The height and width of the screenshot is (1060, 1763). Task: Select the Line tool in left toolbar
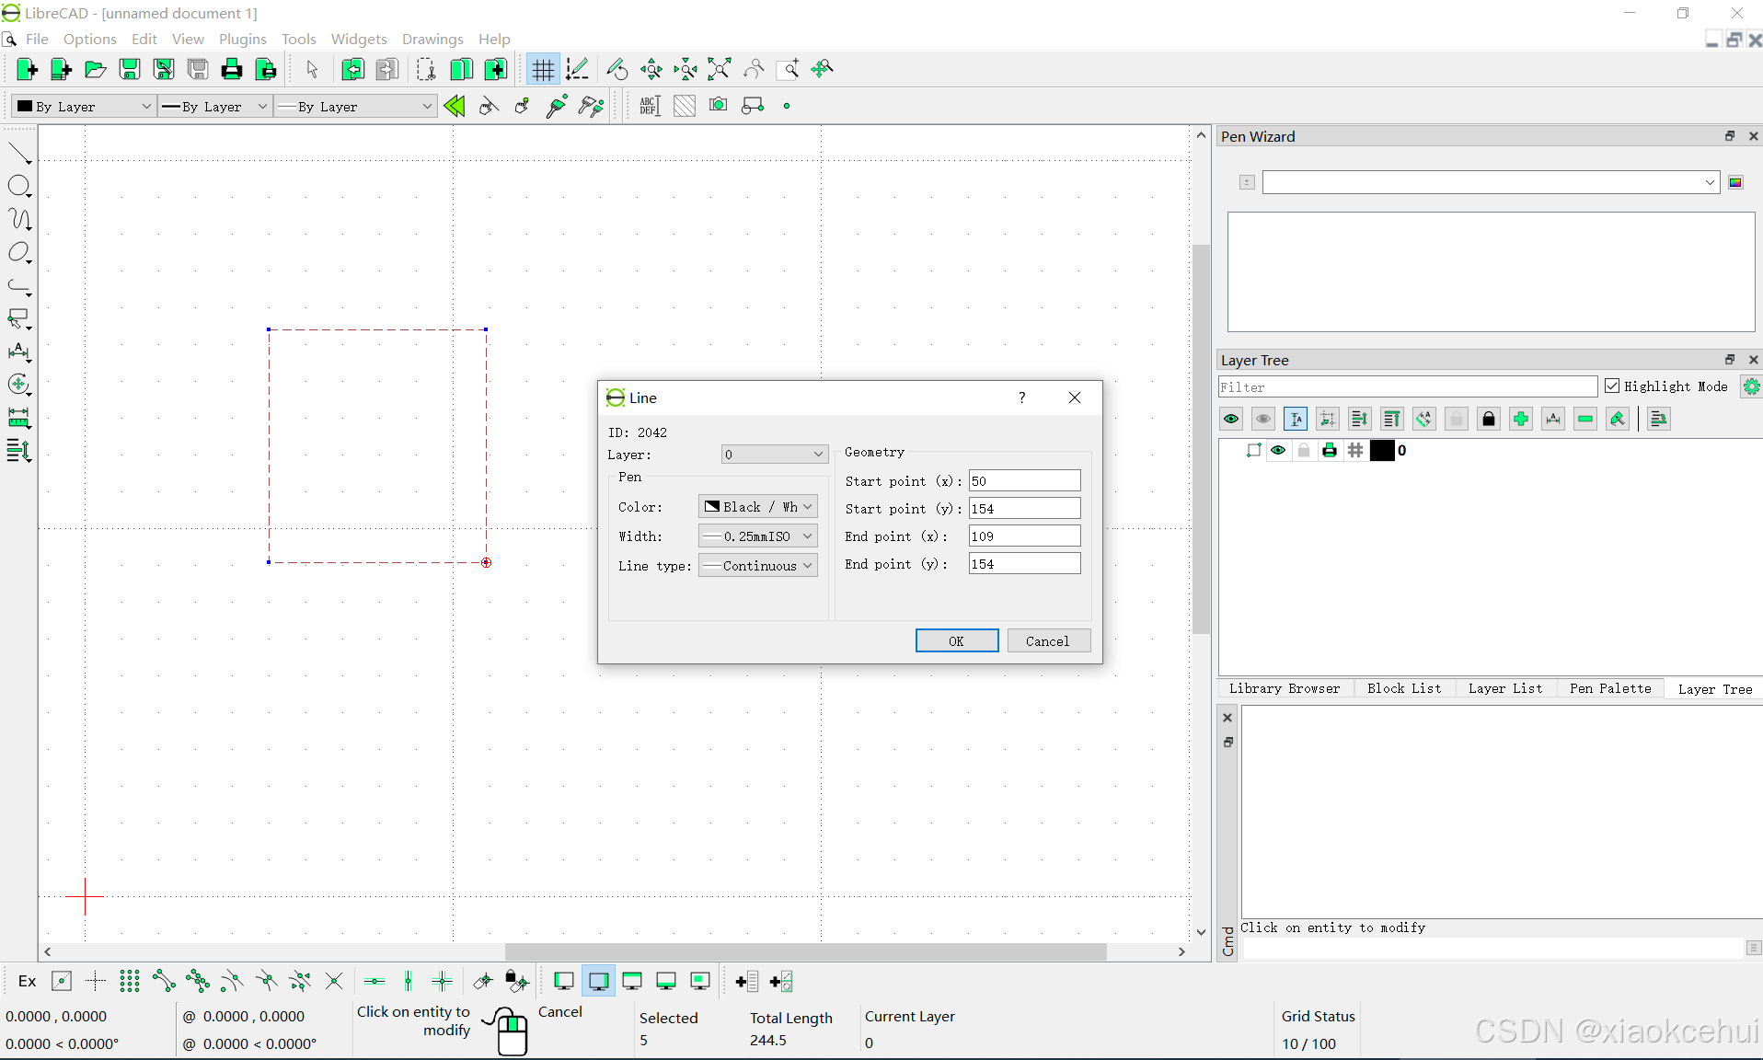19,153
